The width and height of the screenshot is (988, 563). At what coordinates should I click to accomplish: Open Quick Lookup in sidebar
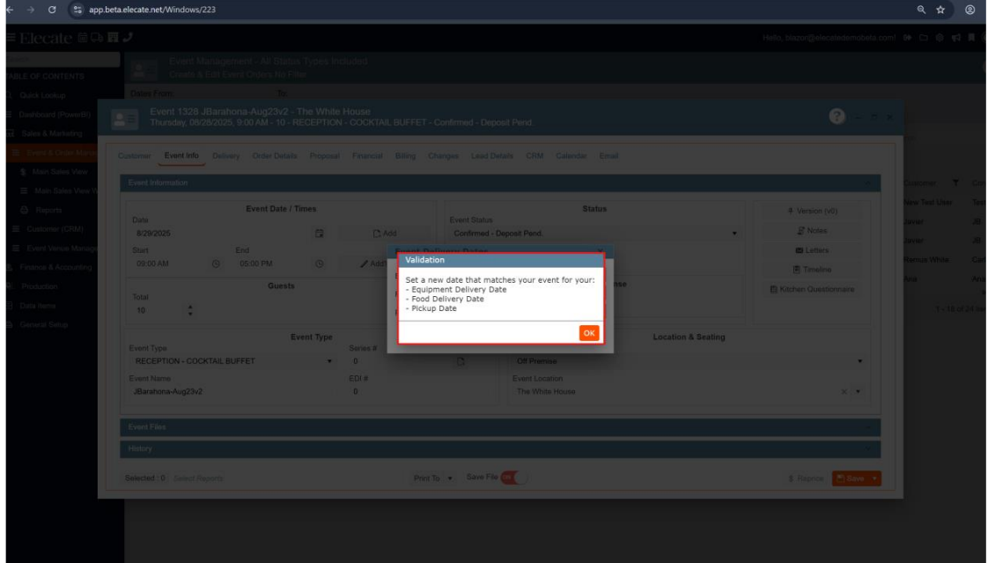click(42, 95)
